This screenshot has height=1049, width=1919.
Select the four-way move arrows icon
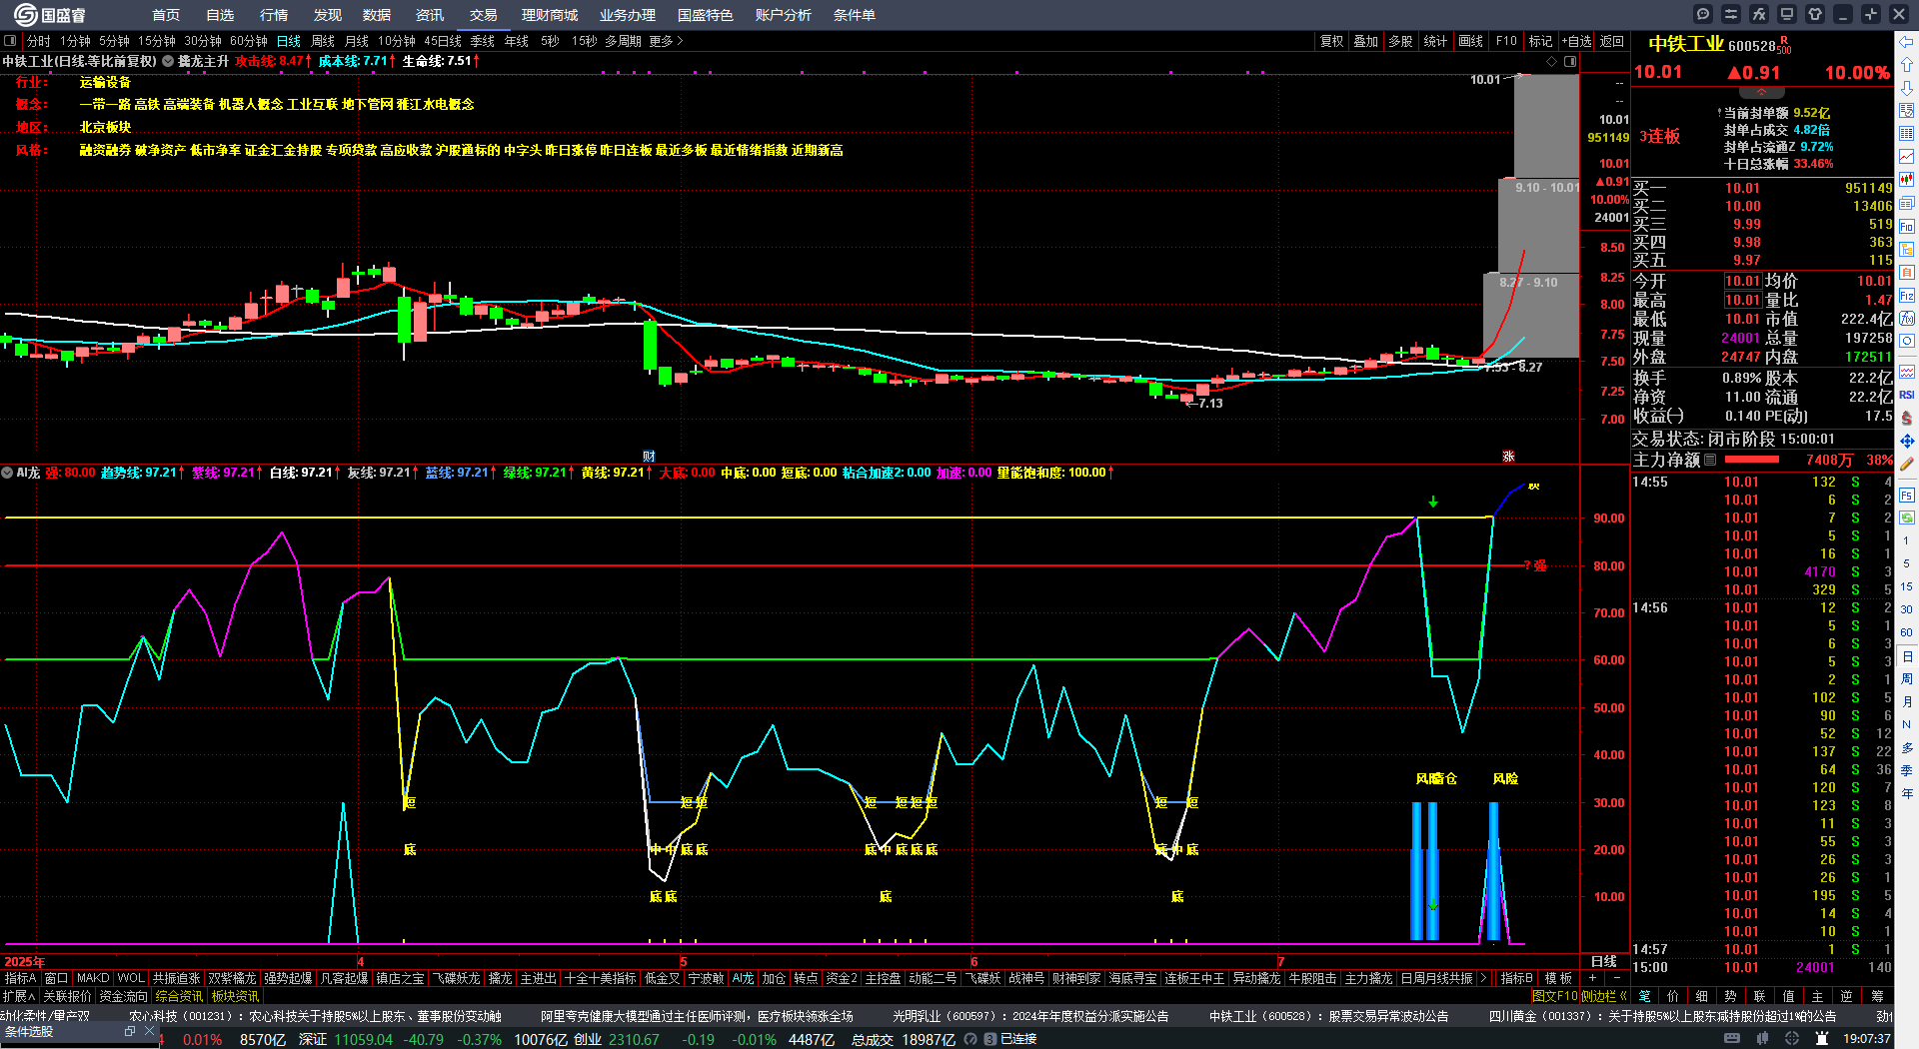coord(1907,441)
